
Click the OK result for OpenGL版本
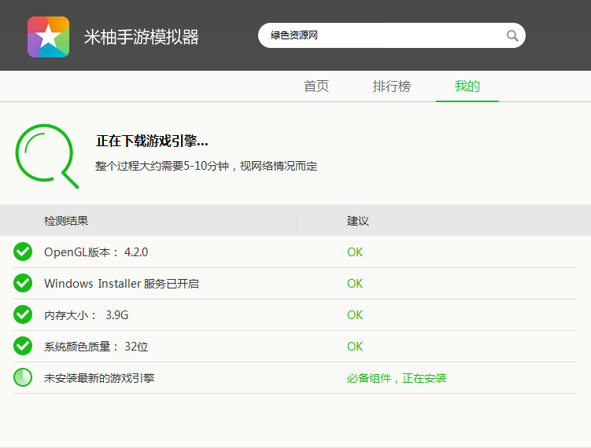pos(355,252)
